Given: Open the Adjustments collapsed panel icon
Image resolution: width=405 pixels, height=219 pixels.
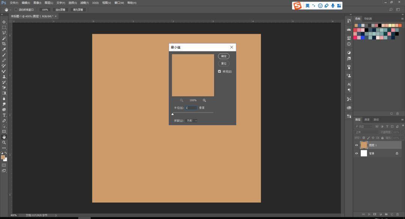Looking at the screenshot, I should coord(349,52).
